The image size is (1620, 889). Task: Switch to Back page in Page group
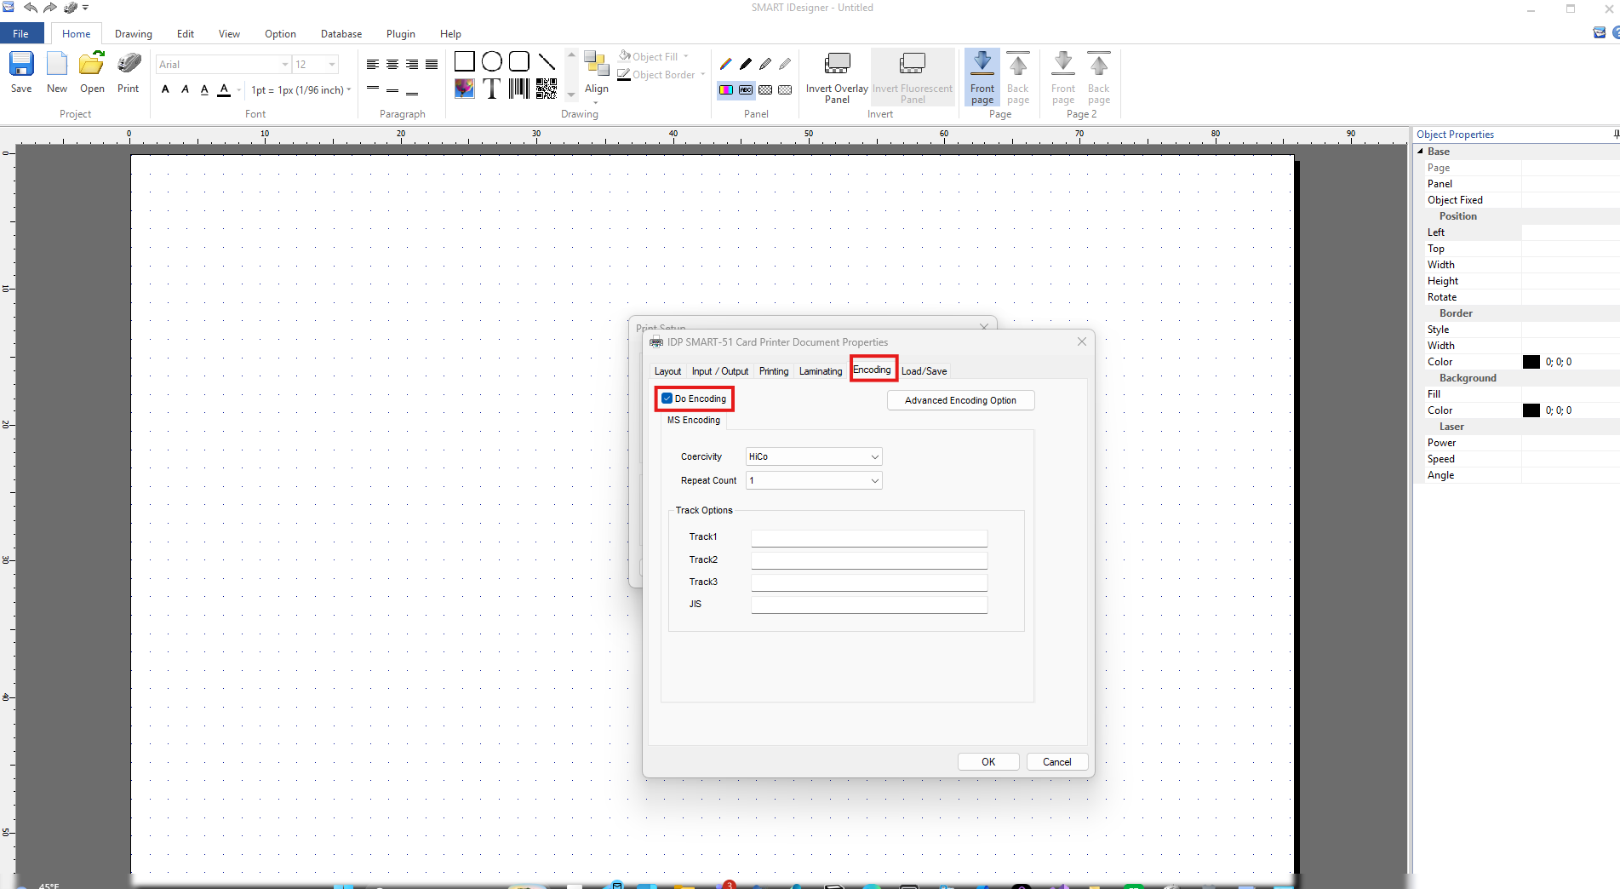1018,77
